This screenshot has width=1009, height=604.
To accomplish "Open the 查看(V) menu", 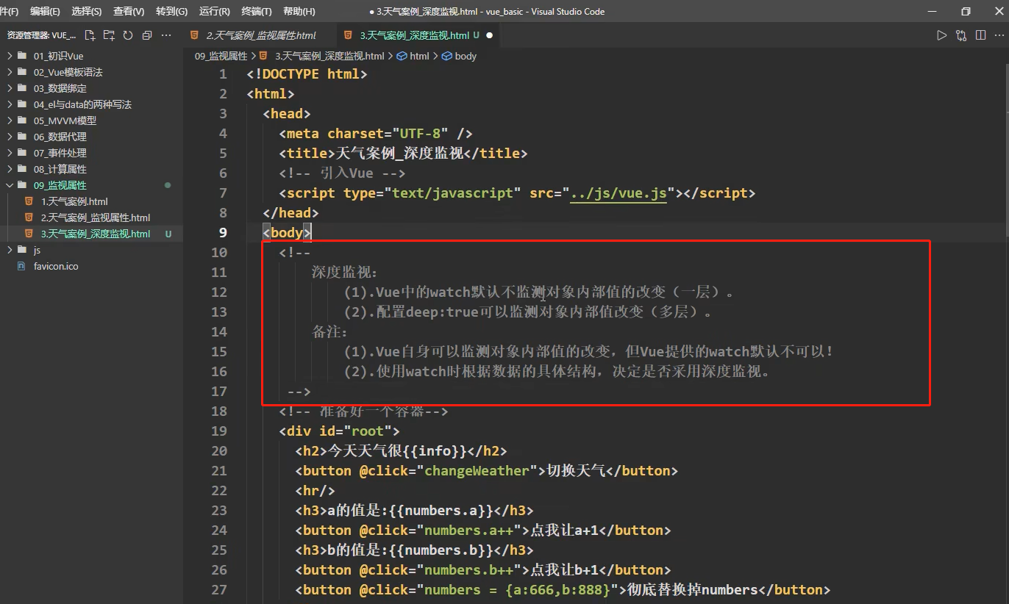I will [129, 12].
